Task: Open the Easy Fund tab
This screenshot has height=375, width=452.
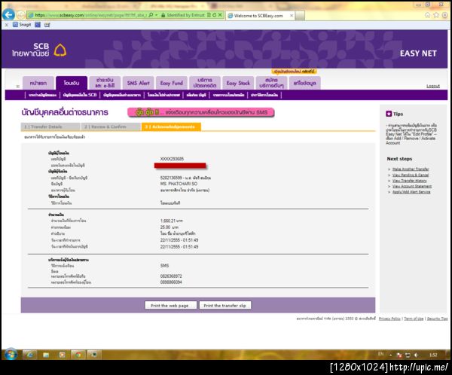Action: [172, 83]
